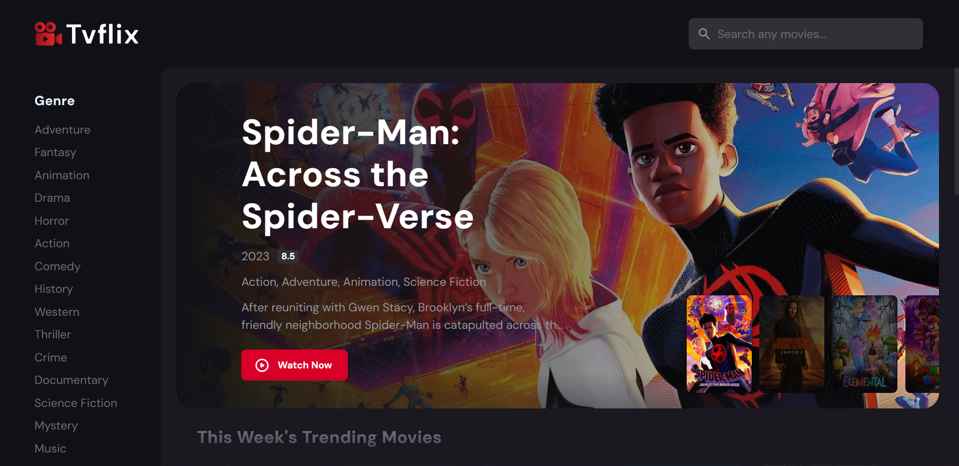959x466 pixels.
Task: Open the Documentary genre
Action: (72, 380)
